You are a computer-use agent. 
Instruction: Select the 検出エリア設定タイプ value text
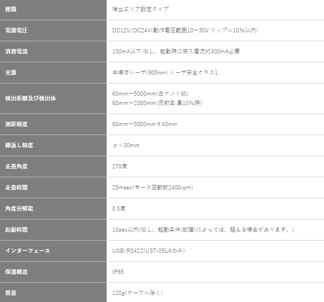[140, 9]
